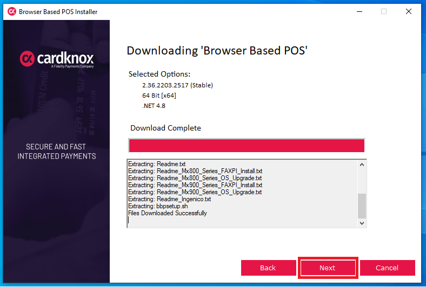Click the '.NET 4.8' option text
The height and width of the screenshot is (287, 426).
pyautogui.click(x=154, y=106)
